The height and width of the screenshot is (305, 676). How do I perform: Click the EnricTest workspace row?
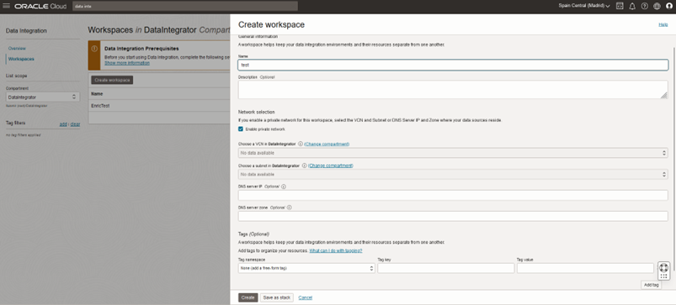pos(159,105)
